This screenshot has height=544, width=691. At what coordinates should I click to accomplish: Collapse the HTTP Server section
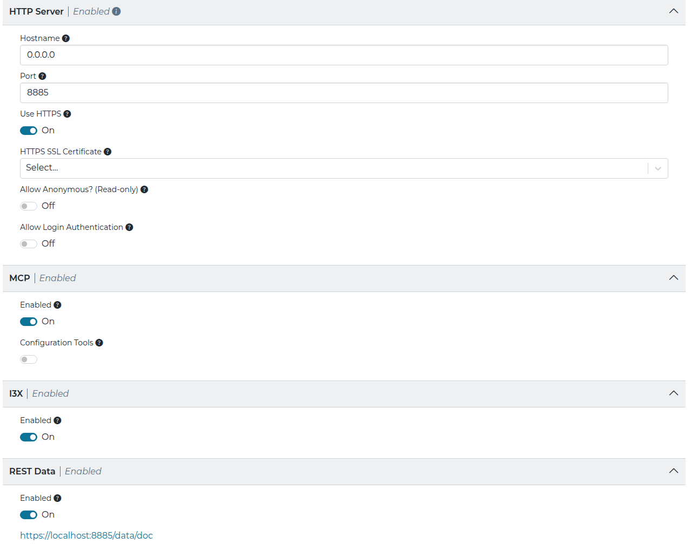(673, 11)
